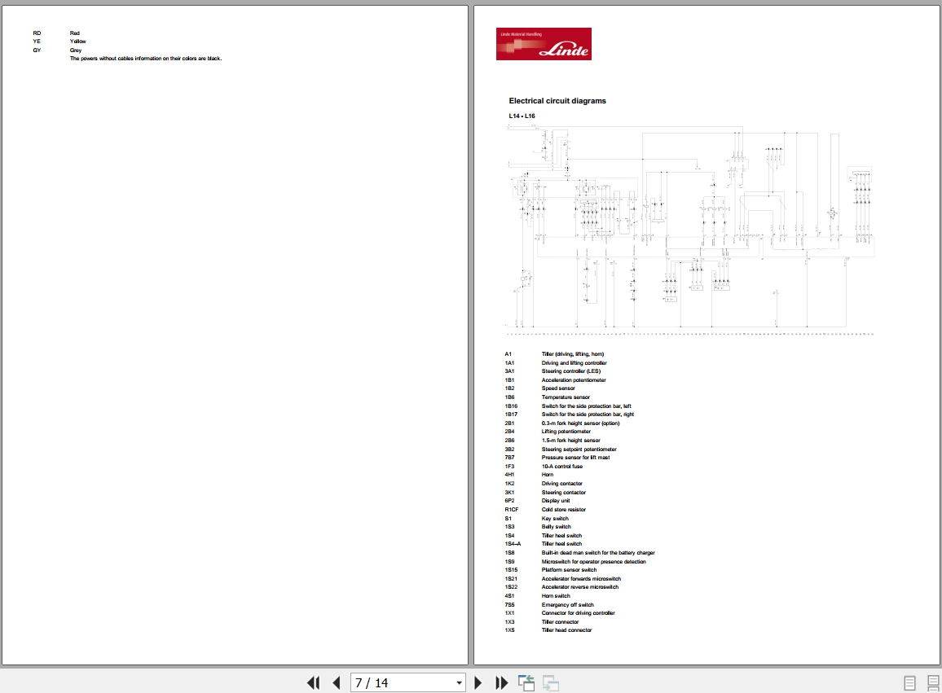The width and height of the screenshot is (942, 693).
Task: Click 'Steering contactor' line
Action: click(x=564, y=493)
